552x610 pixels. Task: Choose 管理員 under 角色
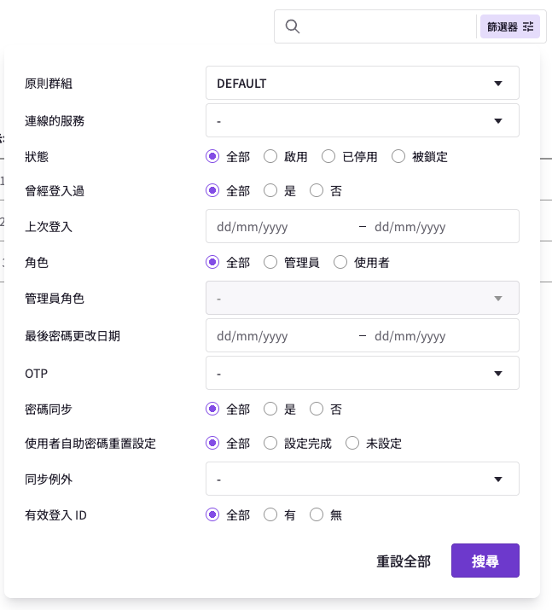(x=270, y=262)
